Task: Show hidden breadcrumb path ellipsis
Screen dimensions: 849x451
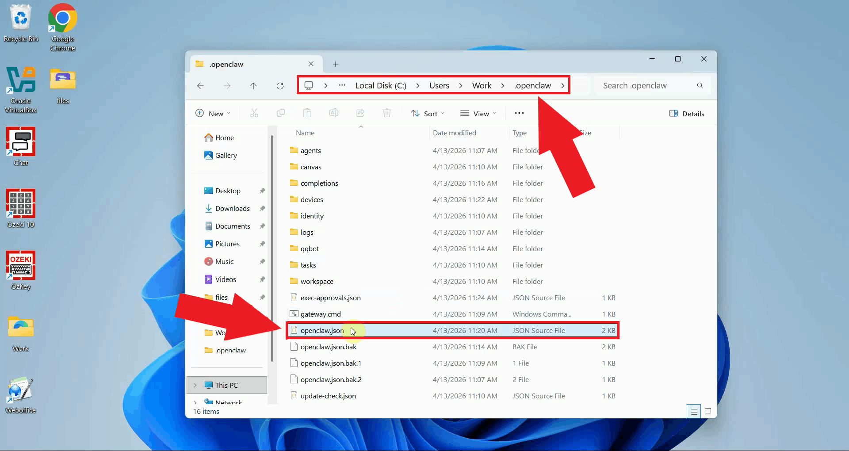Action: pos(342,85)
